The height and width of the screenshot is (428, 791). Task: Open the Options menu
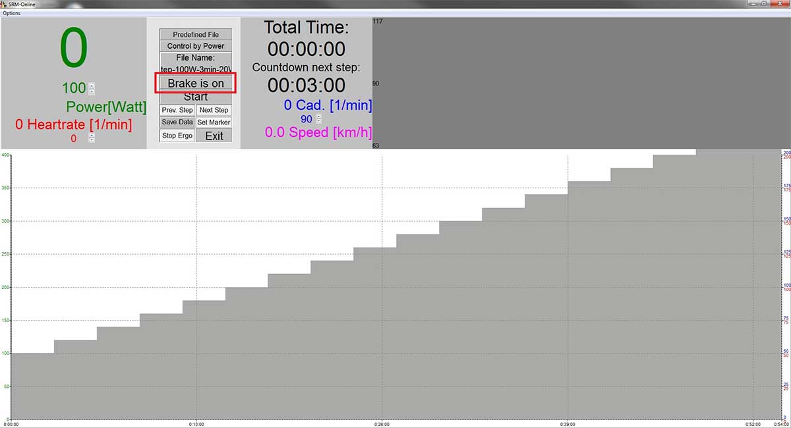pyautogui.click(x=11, y=13)
